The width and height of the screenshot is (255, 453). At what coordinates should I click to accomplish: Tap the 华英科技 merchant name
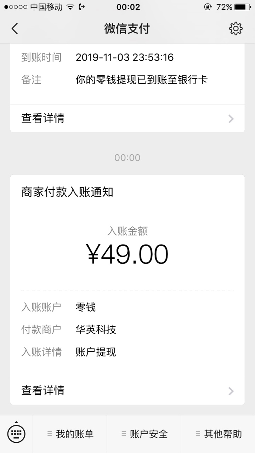(96, 329)
